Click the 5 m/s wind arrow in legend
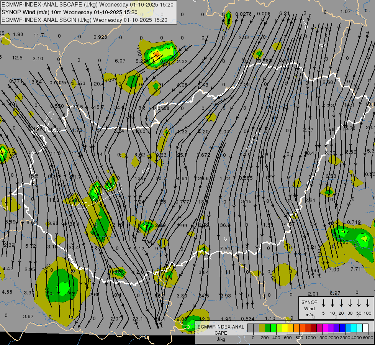The image size is (375, 345). (x=324, y=303)
